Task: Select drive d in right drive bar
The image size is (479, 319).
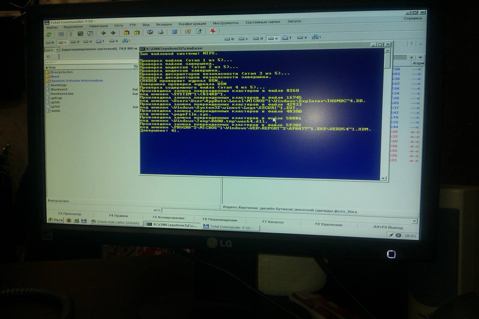Action: click(x=258, y=38)
